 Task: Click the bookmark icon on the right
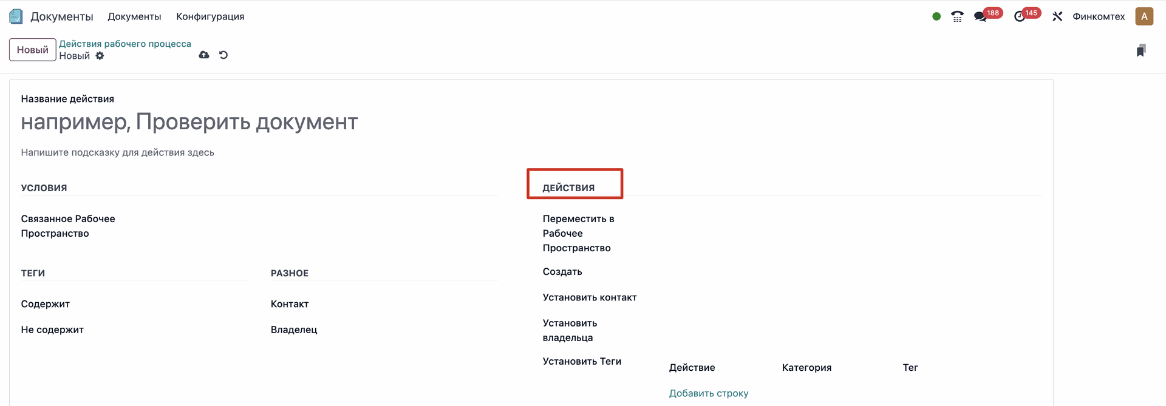[1141, 50]
